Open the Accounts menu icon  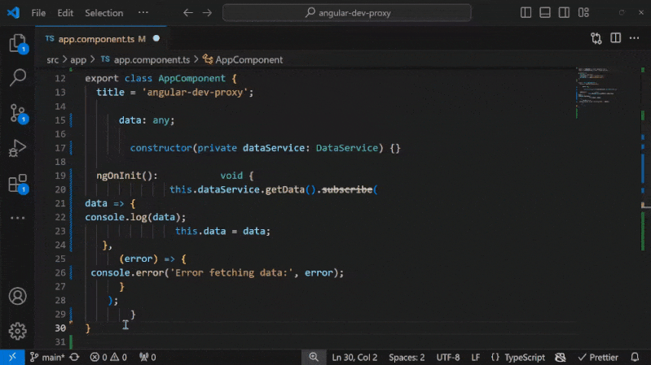(17, 297)
